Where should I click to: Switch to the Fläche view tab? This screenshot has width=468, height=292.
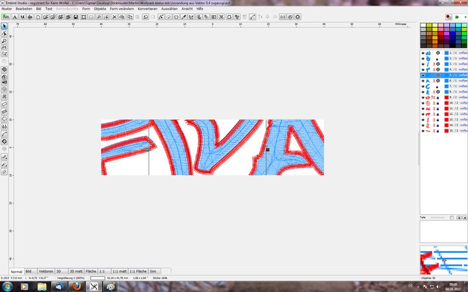91,271
